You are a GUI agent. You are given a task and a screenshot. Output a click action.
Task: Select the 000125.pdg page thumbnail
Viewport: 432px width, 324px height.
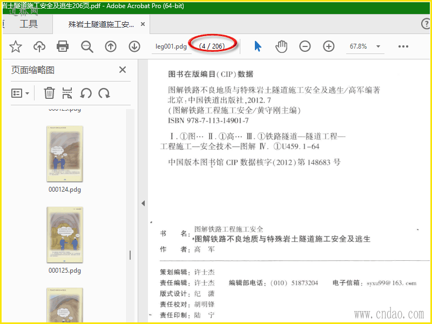tap(65, 235)
